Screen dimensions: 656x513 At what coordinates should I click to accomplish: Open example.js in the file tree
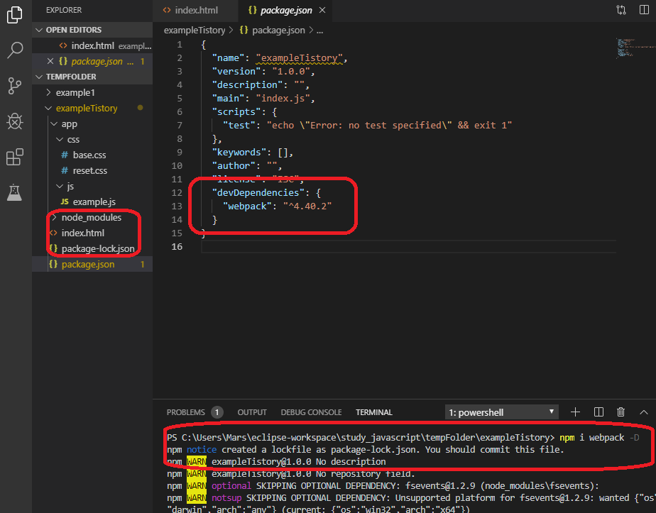(94, 202)
